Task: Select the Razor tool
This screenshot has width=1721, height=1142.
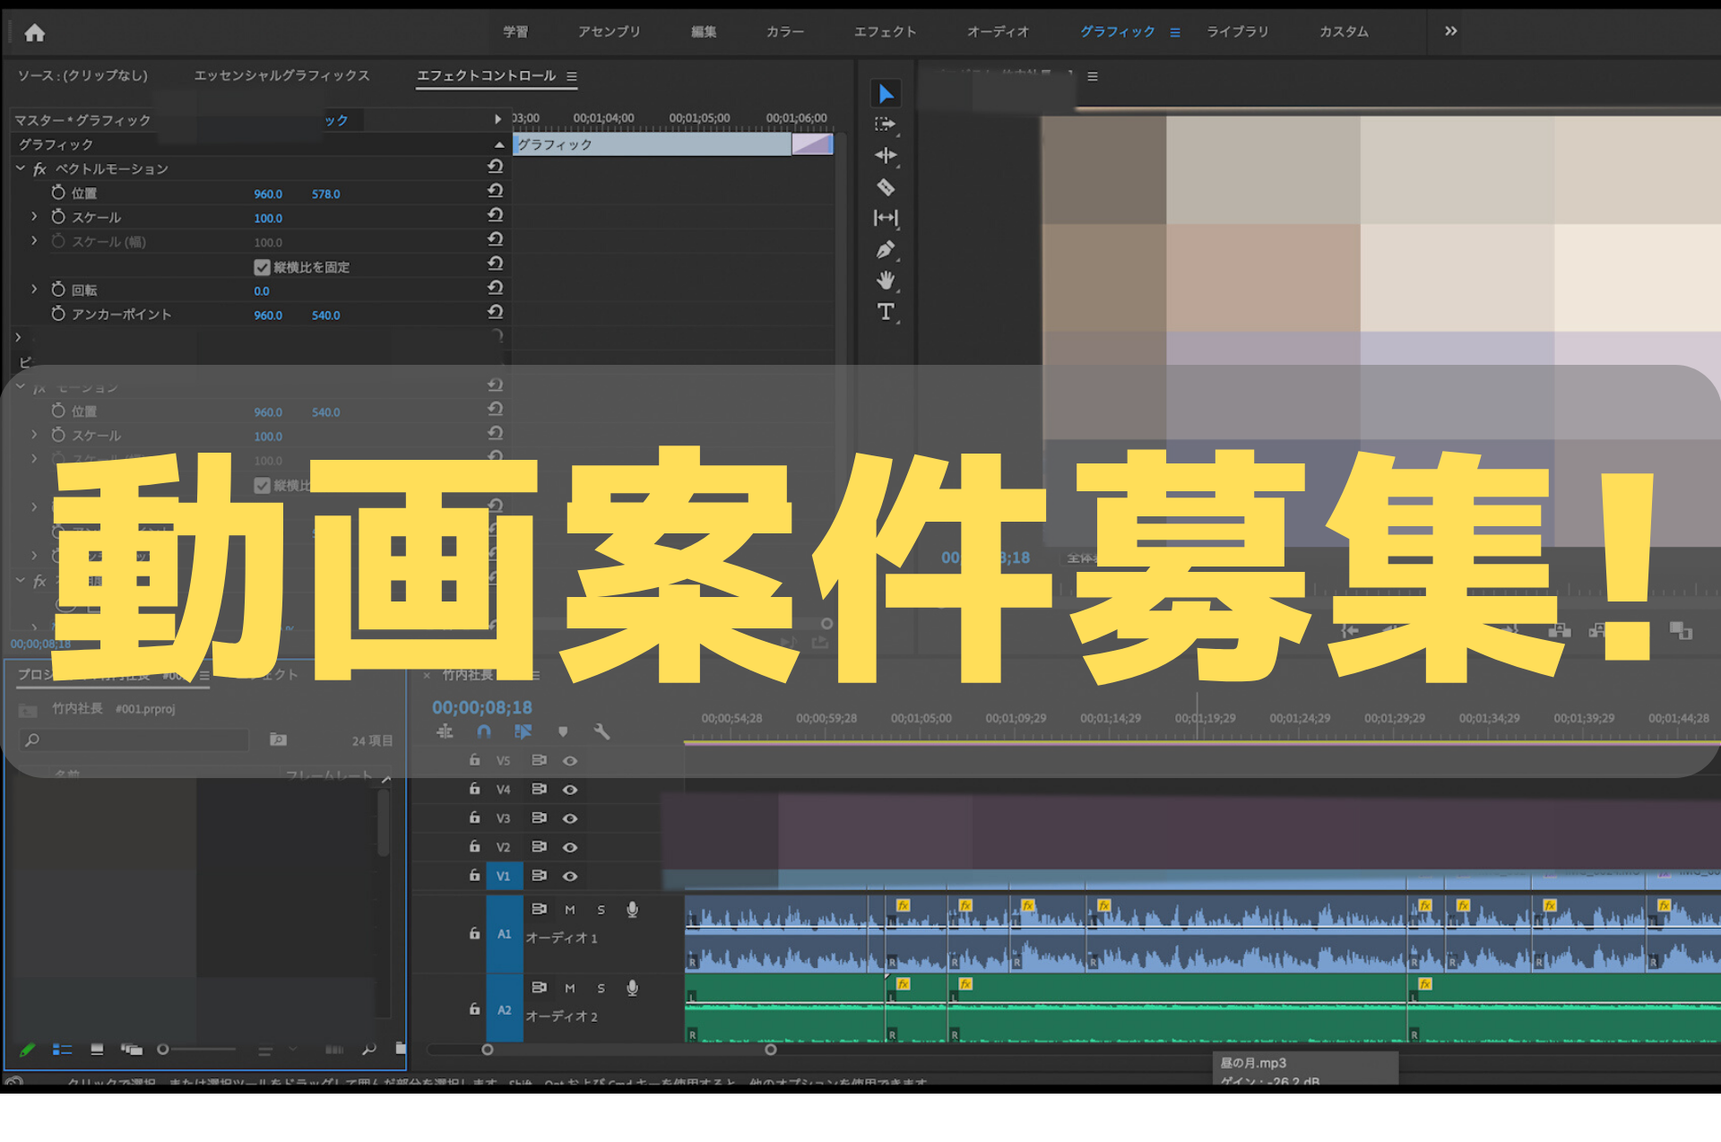Action: 886,187
